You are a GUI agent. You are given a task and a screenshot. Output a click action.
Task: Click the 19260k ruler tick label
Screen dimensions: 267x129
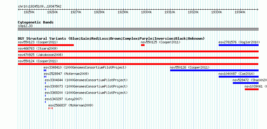pos(52,12)
